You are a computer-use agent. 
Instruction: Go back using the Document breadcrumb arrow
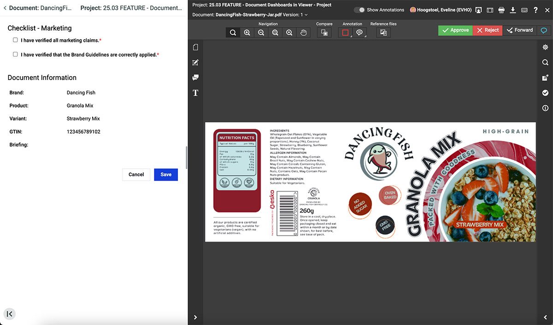(x=5, y=8)
